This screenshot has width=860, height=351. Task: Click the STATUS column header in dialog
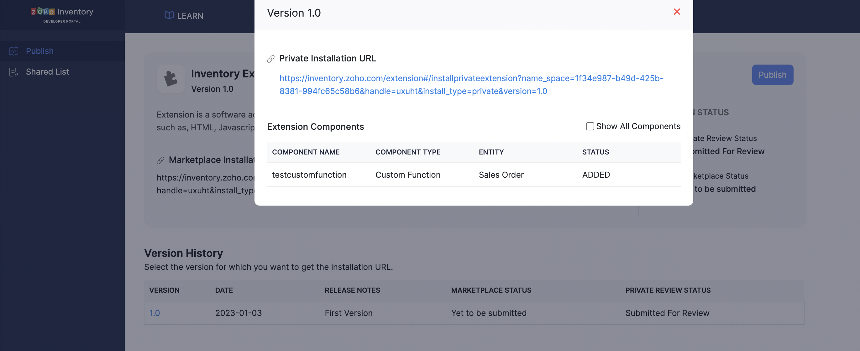click(595, 152)
